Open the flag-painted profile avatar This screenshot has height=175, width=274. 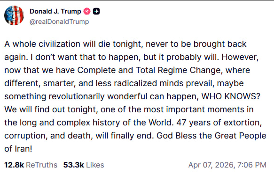14,15
